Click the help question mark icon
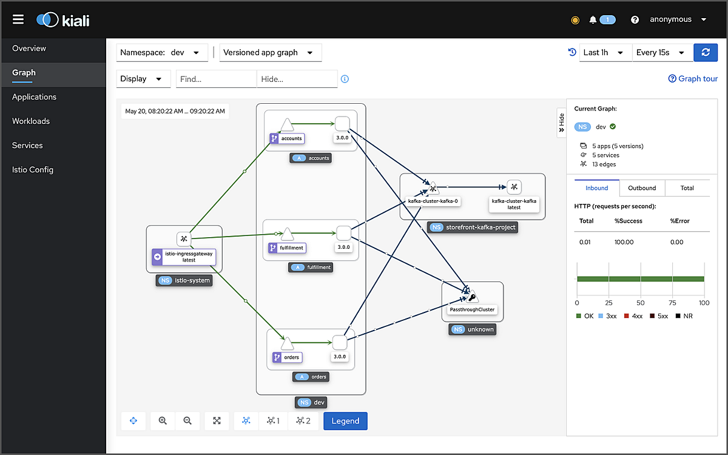 point(635,19)
